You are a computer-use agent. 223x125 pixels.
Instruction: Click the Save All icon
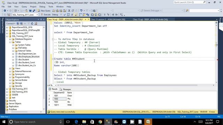point(34,11)
